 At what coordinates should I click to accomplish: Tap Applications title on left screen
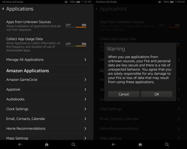(20, 9)
